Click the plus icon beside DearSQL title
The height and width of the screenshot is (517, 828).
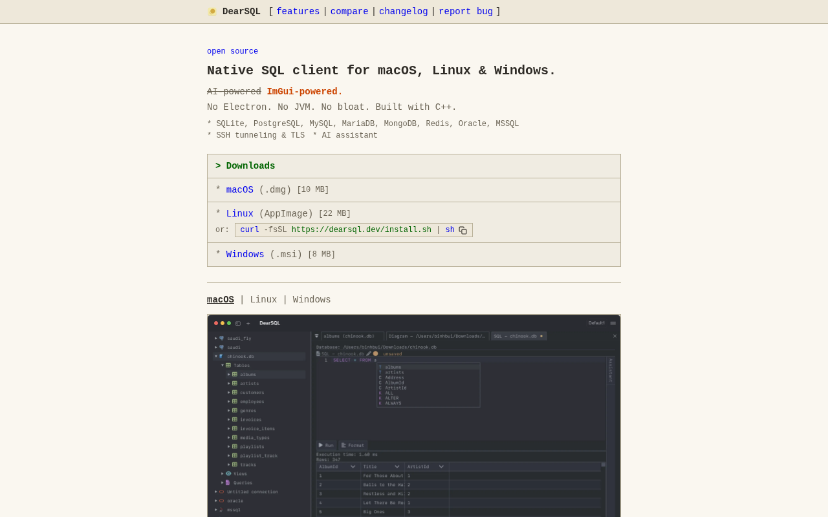248,323
